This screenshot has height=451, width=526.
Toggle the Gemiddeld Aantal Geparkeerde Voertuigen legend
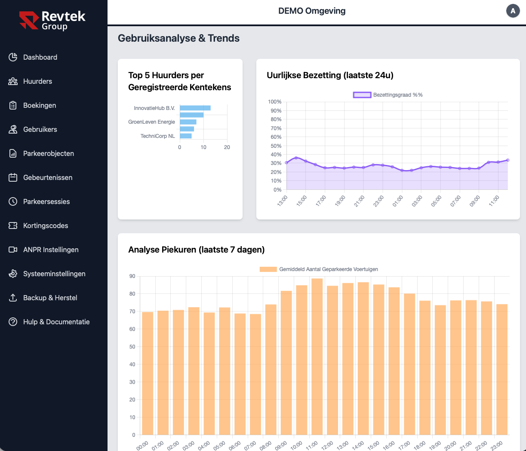[x=319, y=269]
